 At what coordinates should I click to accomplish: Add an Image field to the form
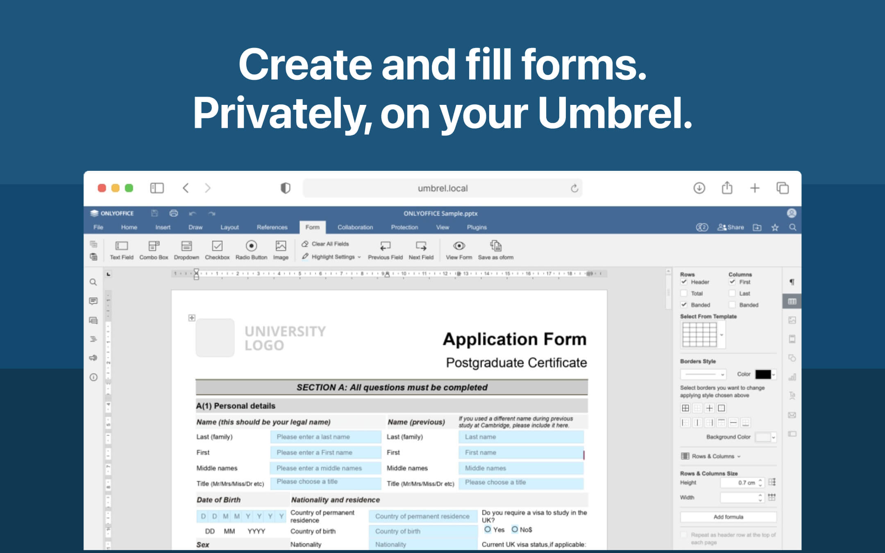281,250
